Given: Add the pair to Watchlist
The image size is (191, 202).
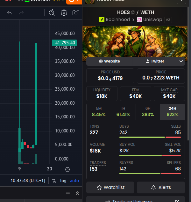Looking at the screenshot, I should click(110, 187).
